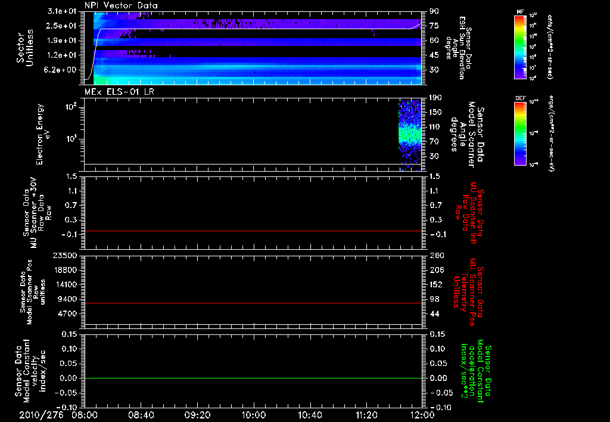Click the 'Model Scanner Angle degrees' axis title

click(467, 135)
